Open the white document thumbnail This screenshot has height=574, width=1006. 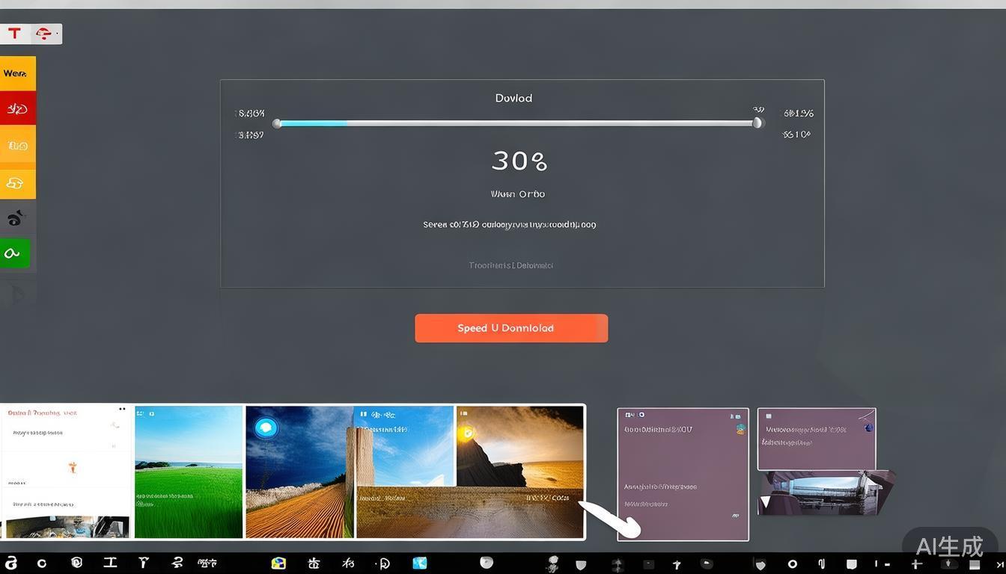[x=66, y=472]
